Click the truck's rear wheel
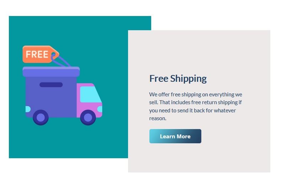The height and width of the screenshot is (192, 281). (41, 117)
